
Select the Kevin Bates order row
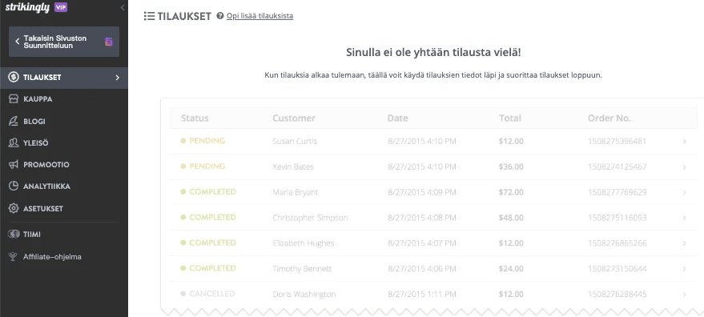point(433,167)
